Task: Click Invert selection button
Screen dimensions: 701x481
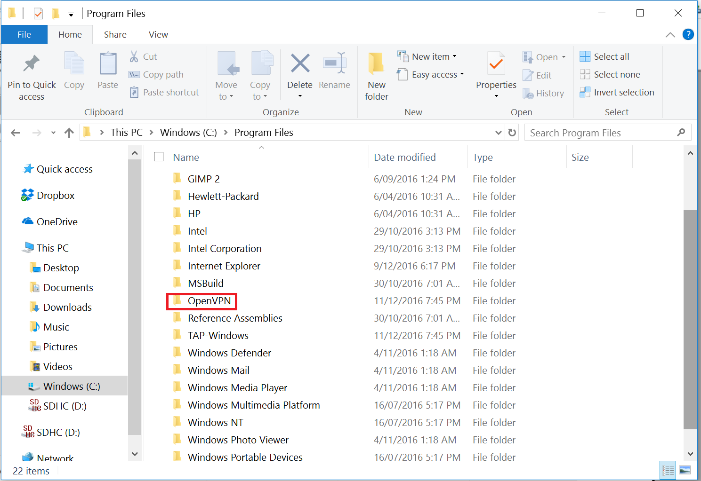Action: [x=617, y=92]
